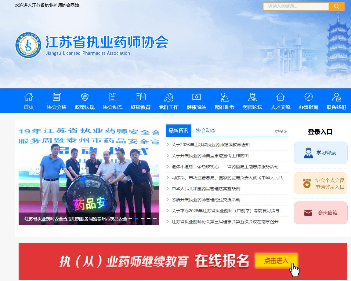The width and height of the screenshot is (351, 281).
Task: Open the 首页 home icon
Action: pyautogui.click(x=29, y=97)
